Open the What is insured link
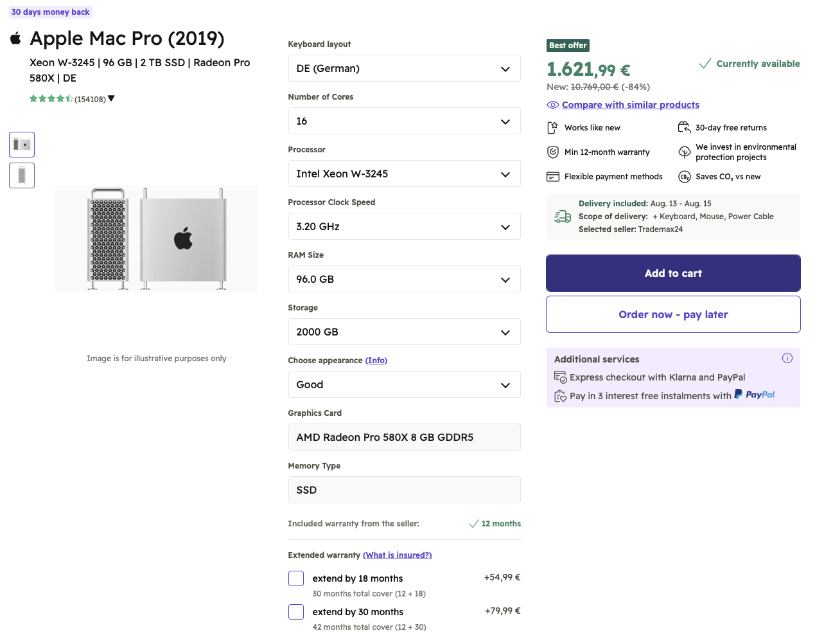This screenshot has height=644, width=824. (397, 555)
